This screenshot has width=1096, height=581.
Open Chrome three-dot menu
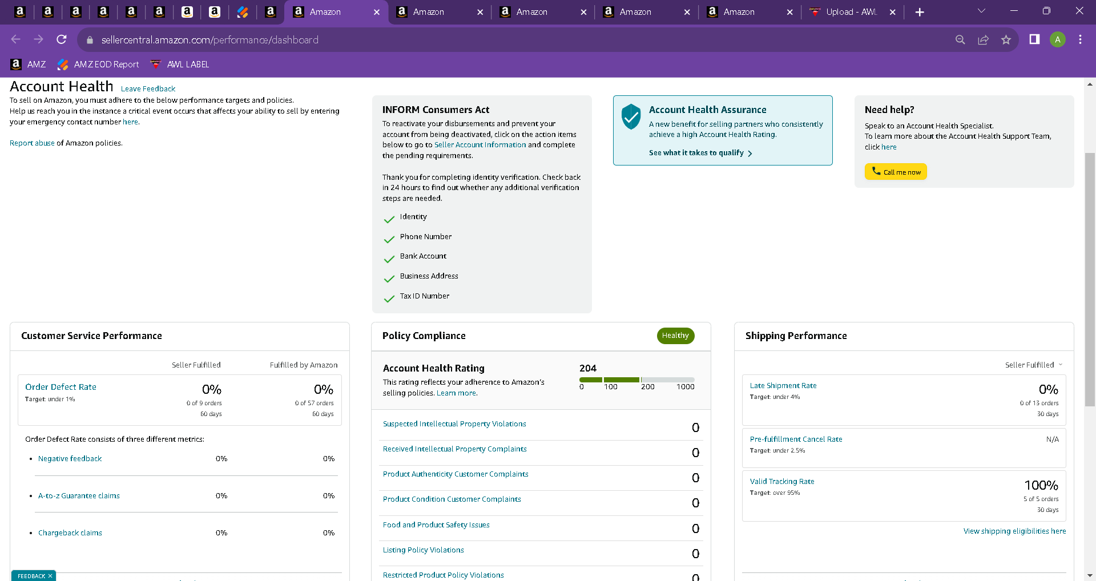[1080, 39]
